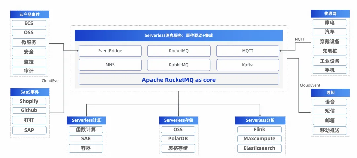
Task: Click OSS under 云产品事件
Action: tap(29, 33)
